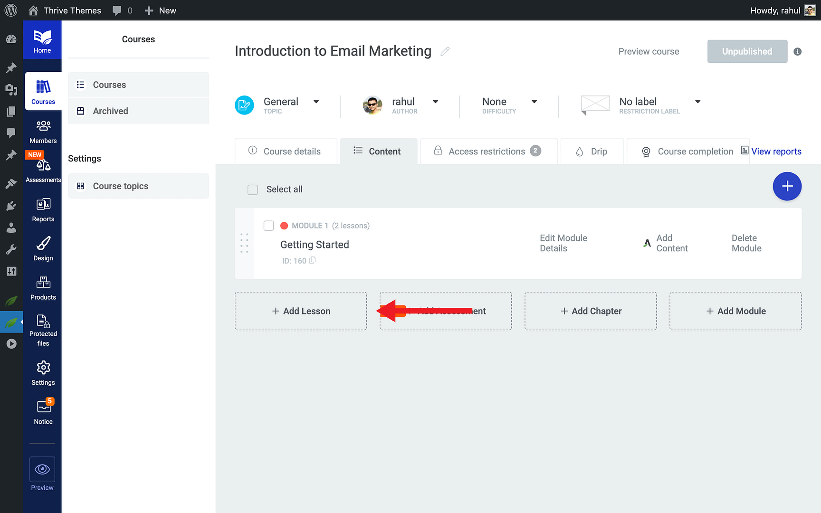Click the Preview Course link
Screen dimensions: 821x513
pos(649,51)
